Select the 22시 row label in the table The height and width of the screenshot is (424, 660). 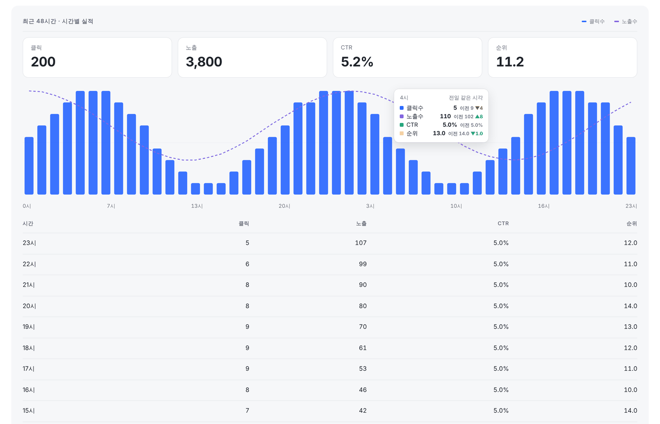[x=29, y=264]
